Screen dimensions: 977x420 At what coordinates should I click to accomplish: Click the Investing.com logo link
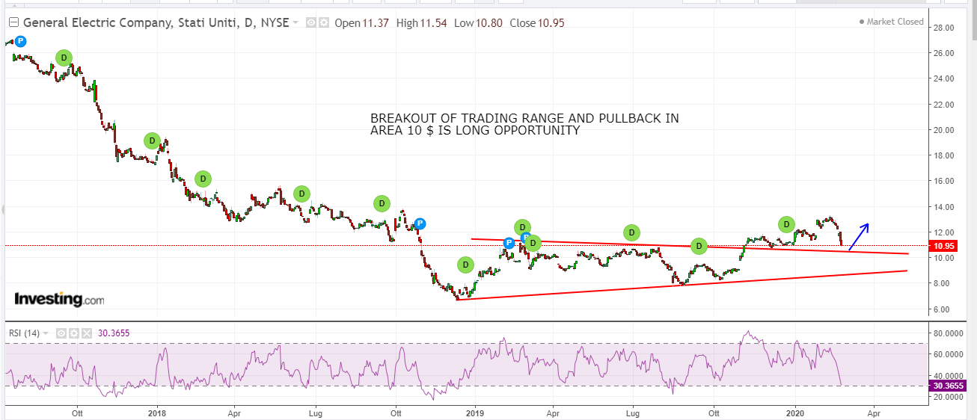coord(59,300)
